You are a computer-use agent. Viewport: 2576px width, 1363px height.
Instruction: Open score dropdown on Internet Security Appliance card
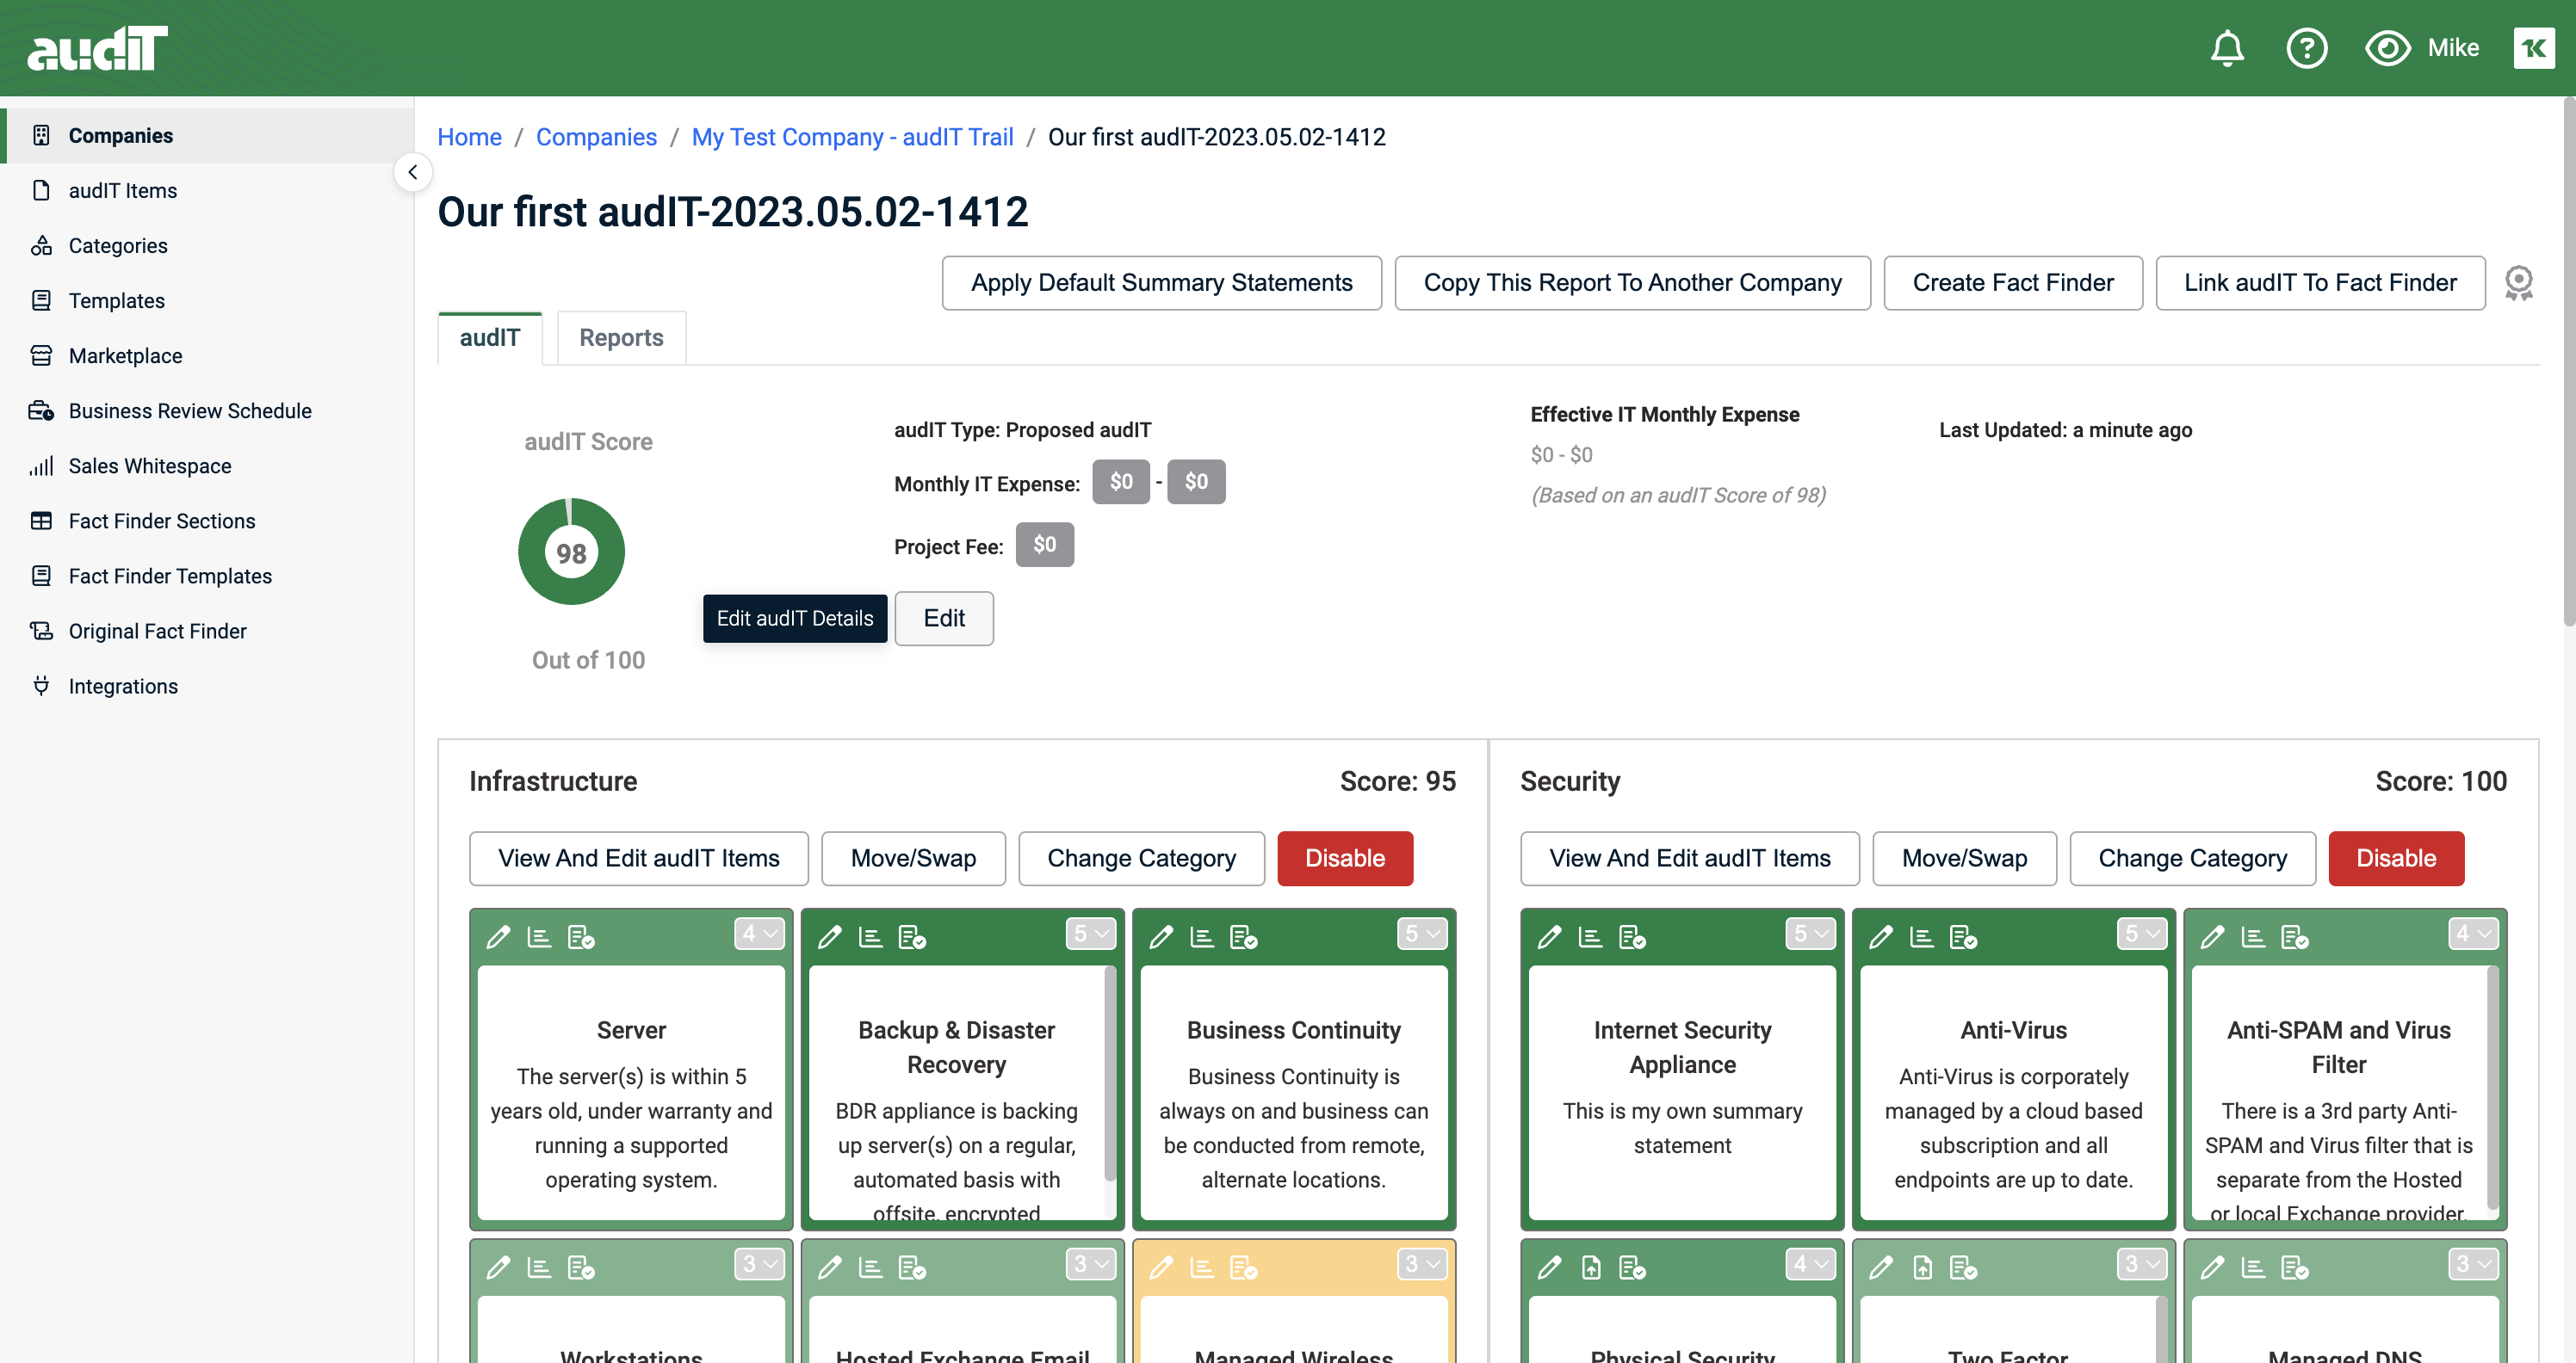(1810, 934)
